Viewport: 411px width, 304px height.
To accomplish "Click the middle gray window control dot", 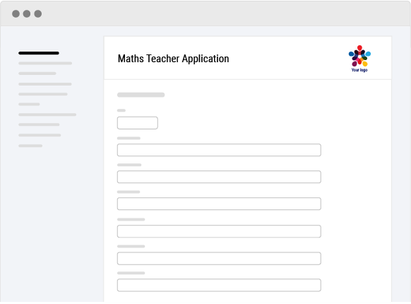I will click(27, 13).
